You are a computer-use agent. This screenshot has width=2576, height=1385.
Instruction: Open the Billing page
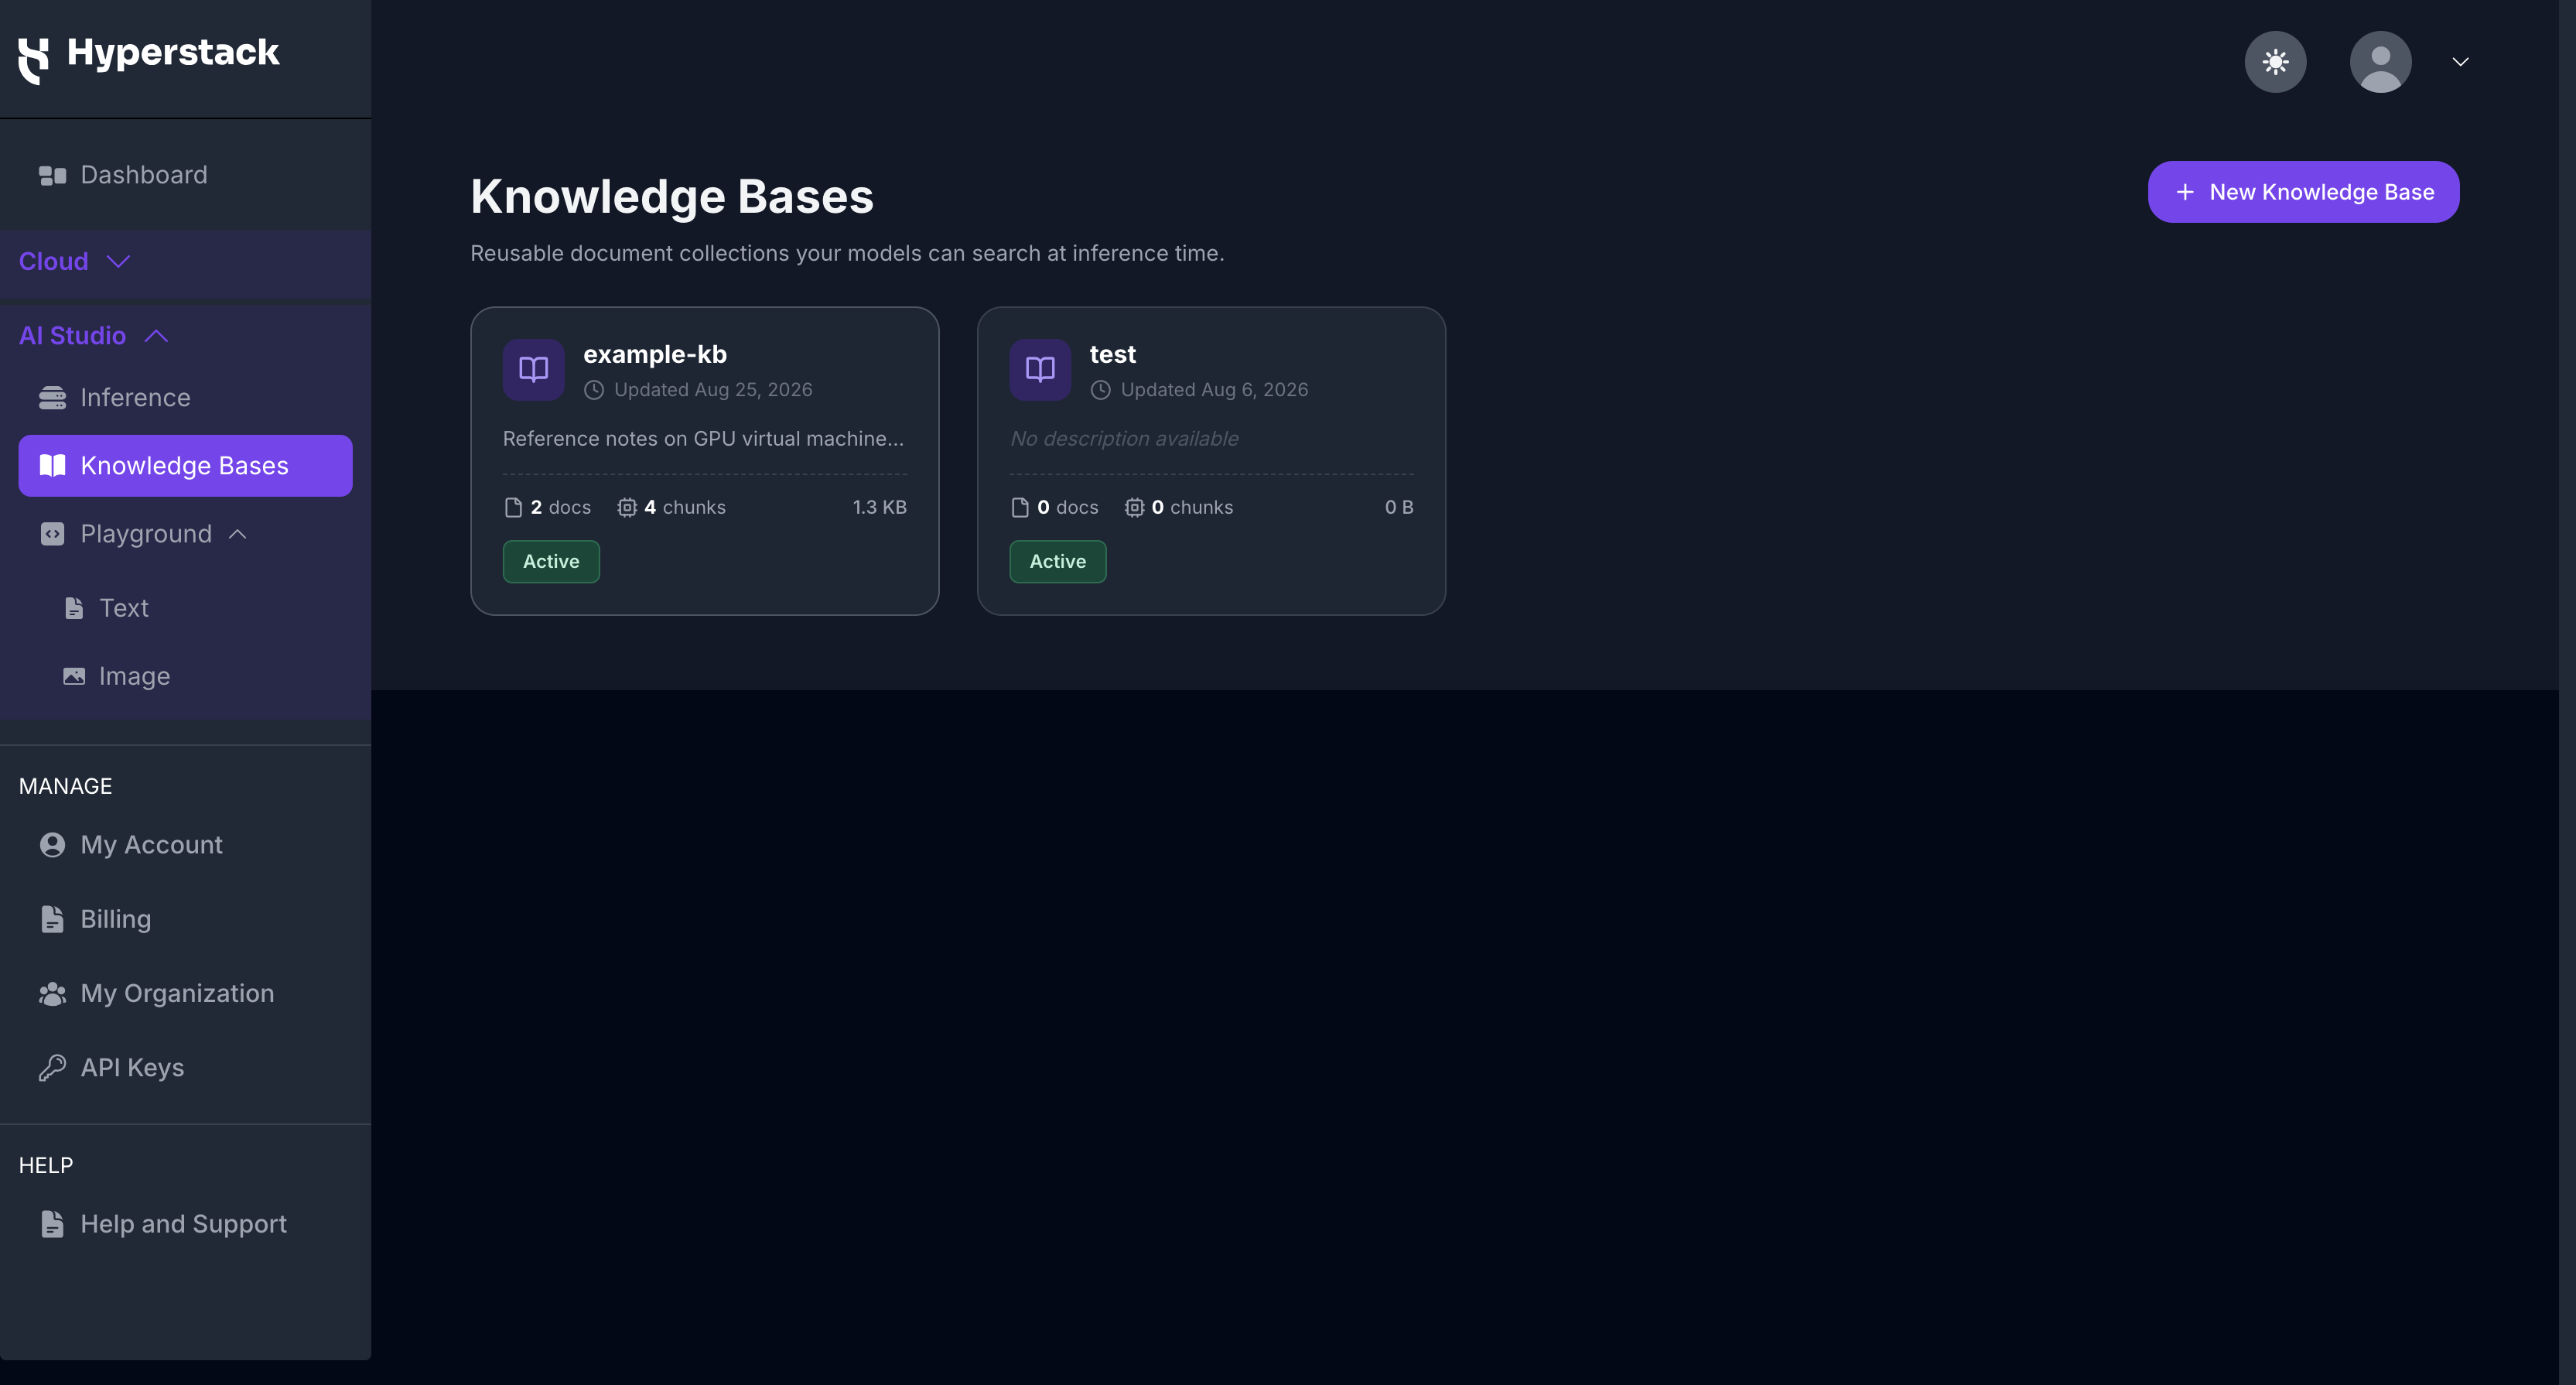coord(115,919)
